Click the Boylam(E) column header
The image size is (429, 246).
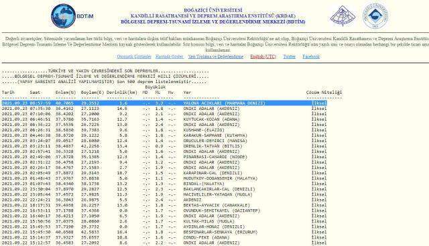(93, 93)
